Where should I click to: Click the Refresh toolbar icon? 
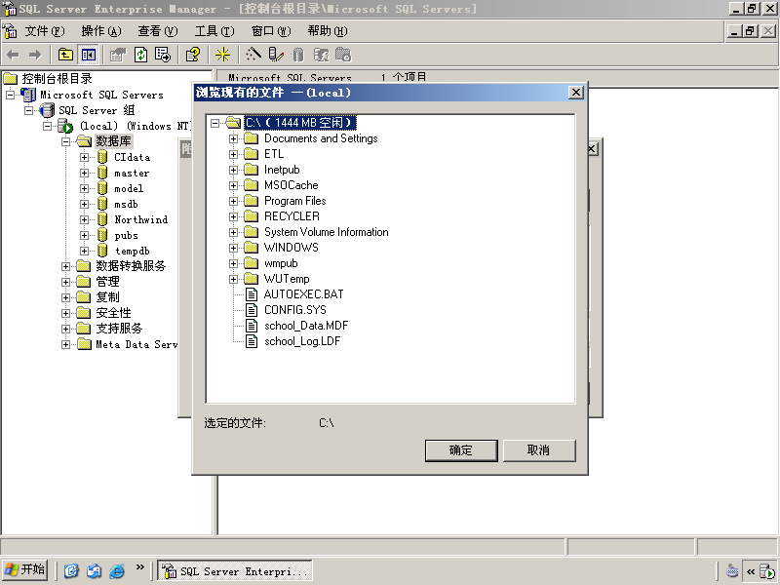[x=140, y=55]
